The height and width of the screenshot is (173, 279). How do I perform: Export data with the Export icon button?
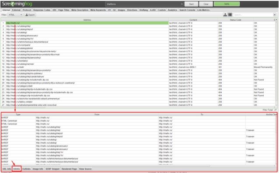(30, 15)
